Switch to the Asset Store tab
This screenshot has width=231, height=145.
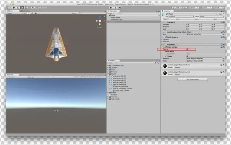click(x=25, y=11)
